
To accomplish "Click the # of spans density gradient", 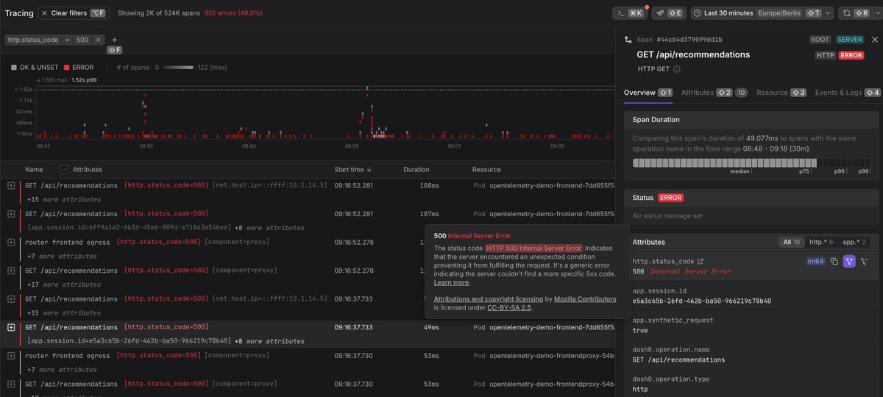I will click(x=179, y=68).
